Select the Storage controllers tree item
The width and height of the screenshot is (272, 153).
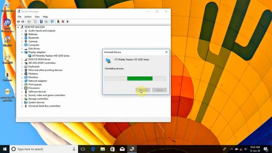tap(38, 99)
